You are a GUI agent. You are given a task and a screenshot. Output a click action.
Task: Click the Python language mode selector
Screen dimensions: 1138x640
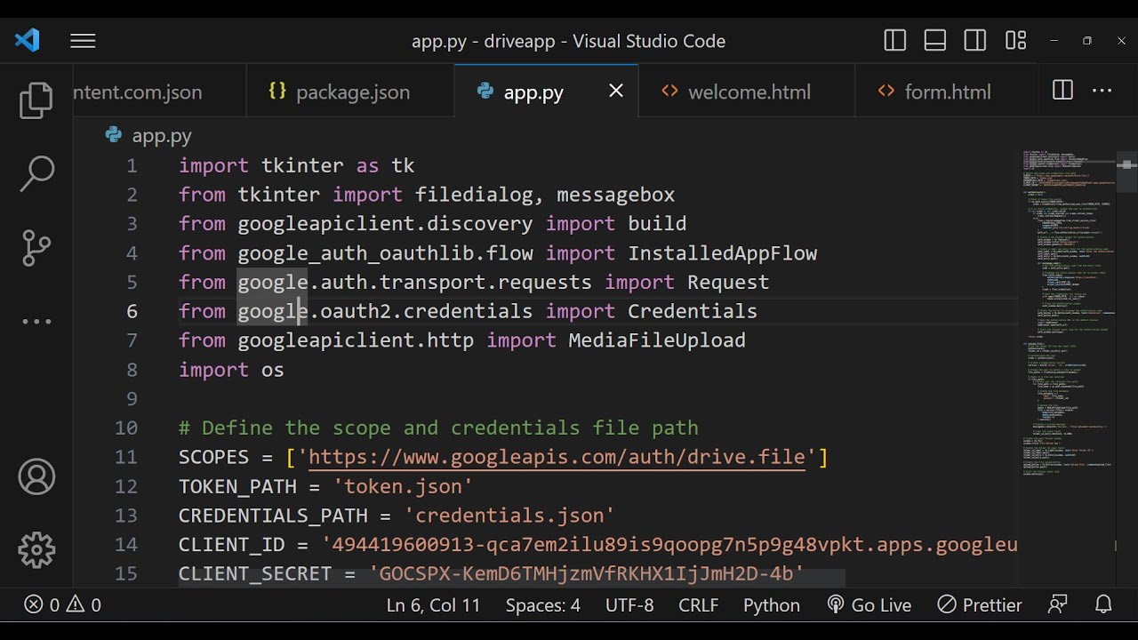[x=771, y=605]
